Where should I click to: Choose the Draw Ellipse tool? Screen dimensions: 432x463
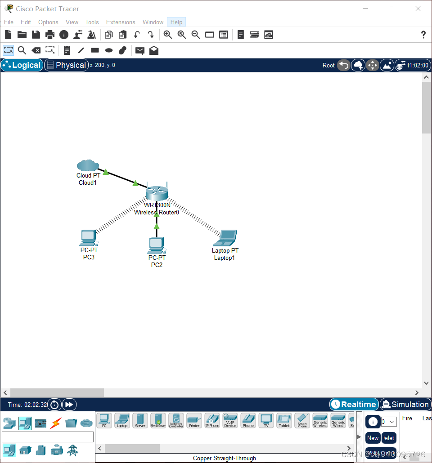pyautogui.click(x=109, y=50)
